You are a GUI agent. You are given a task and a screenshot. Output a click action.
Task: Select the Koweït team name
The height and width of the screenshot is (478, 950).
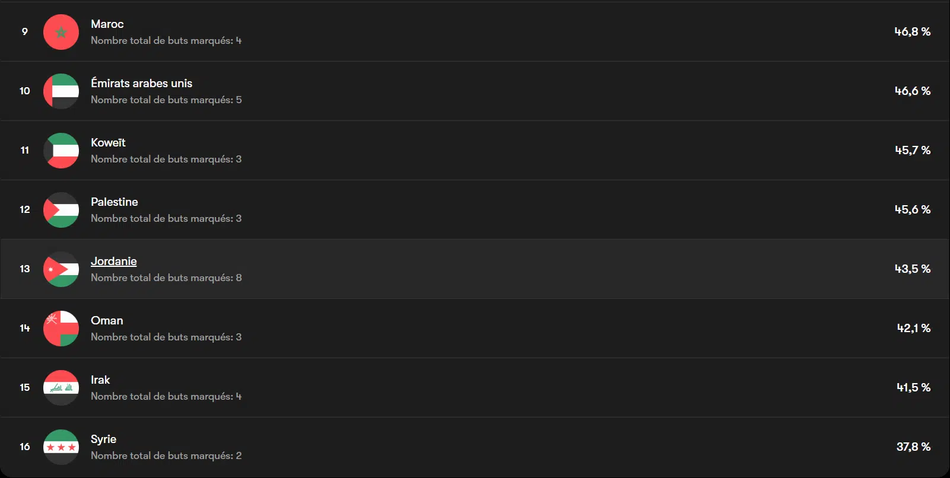coord(108,143)
